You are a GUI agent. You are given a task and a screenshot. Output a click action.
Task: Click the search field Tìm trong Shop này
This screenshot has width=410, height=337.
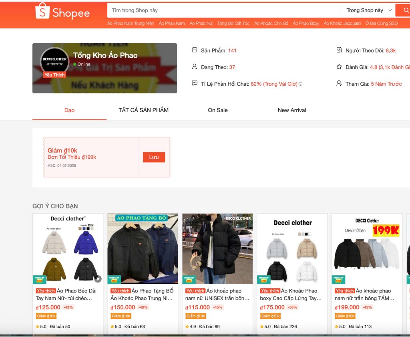point(224,10)
